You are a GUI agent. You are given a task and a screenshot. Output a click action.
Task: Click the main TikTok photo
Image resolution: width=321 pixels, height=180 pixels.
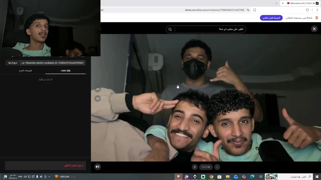[206, 97]
